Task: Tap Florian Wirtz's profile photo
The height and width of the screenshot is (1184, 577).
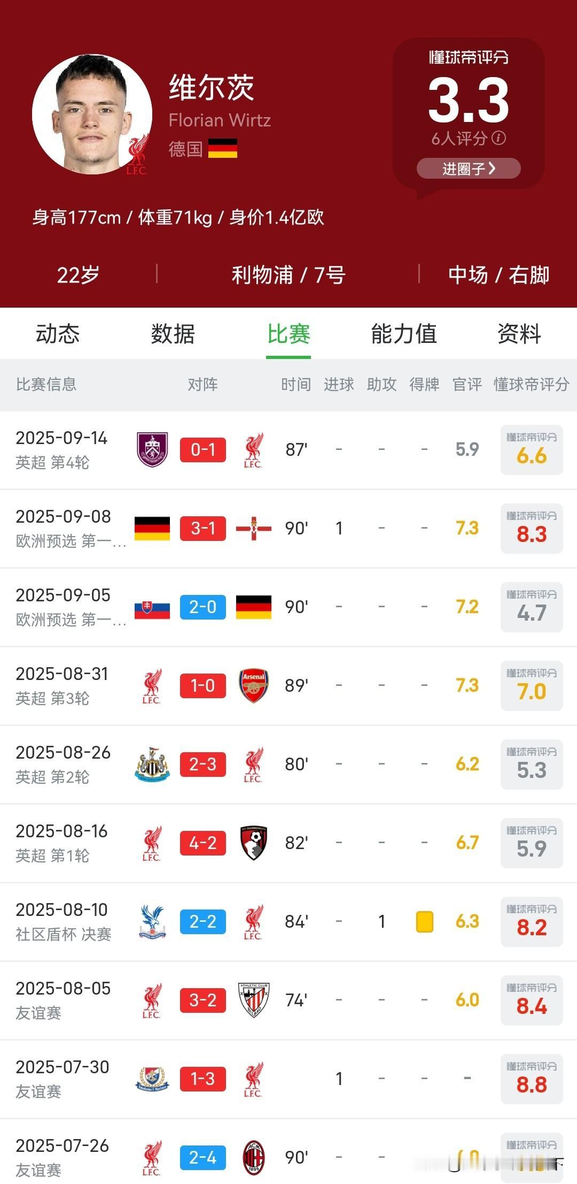Action: click(x=92, y=114)
